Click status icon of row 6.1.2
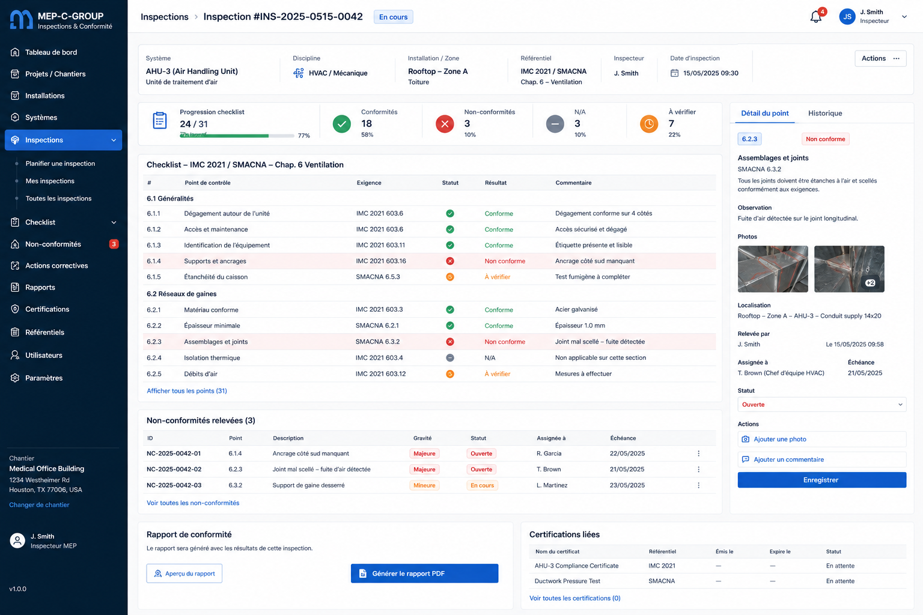The height and width of the screenshot is (615, 923). [x=450, y=229]
